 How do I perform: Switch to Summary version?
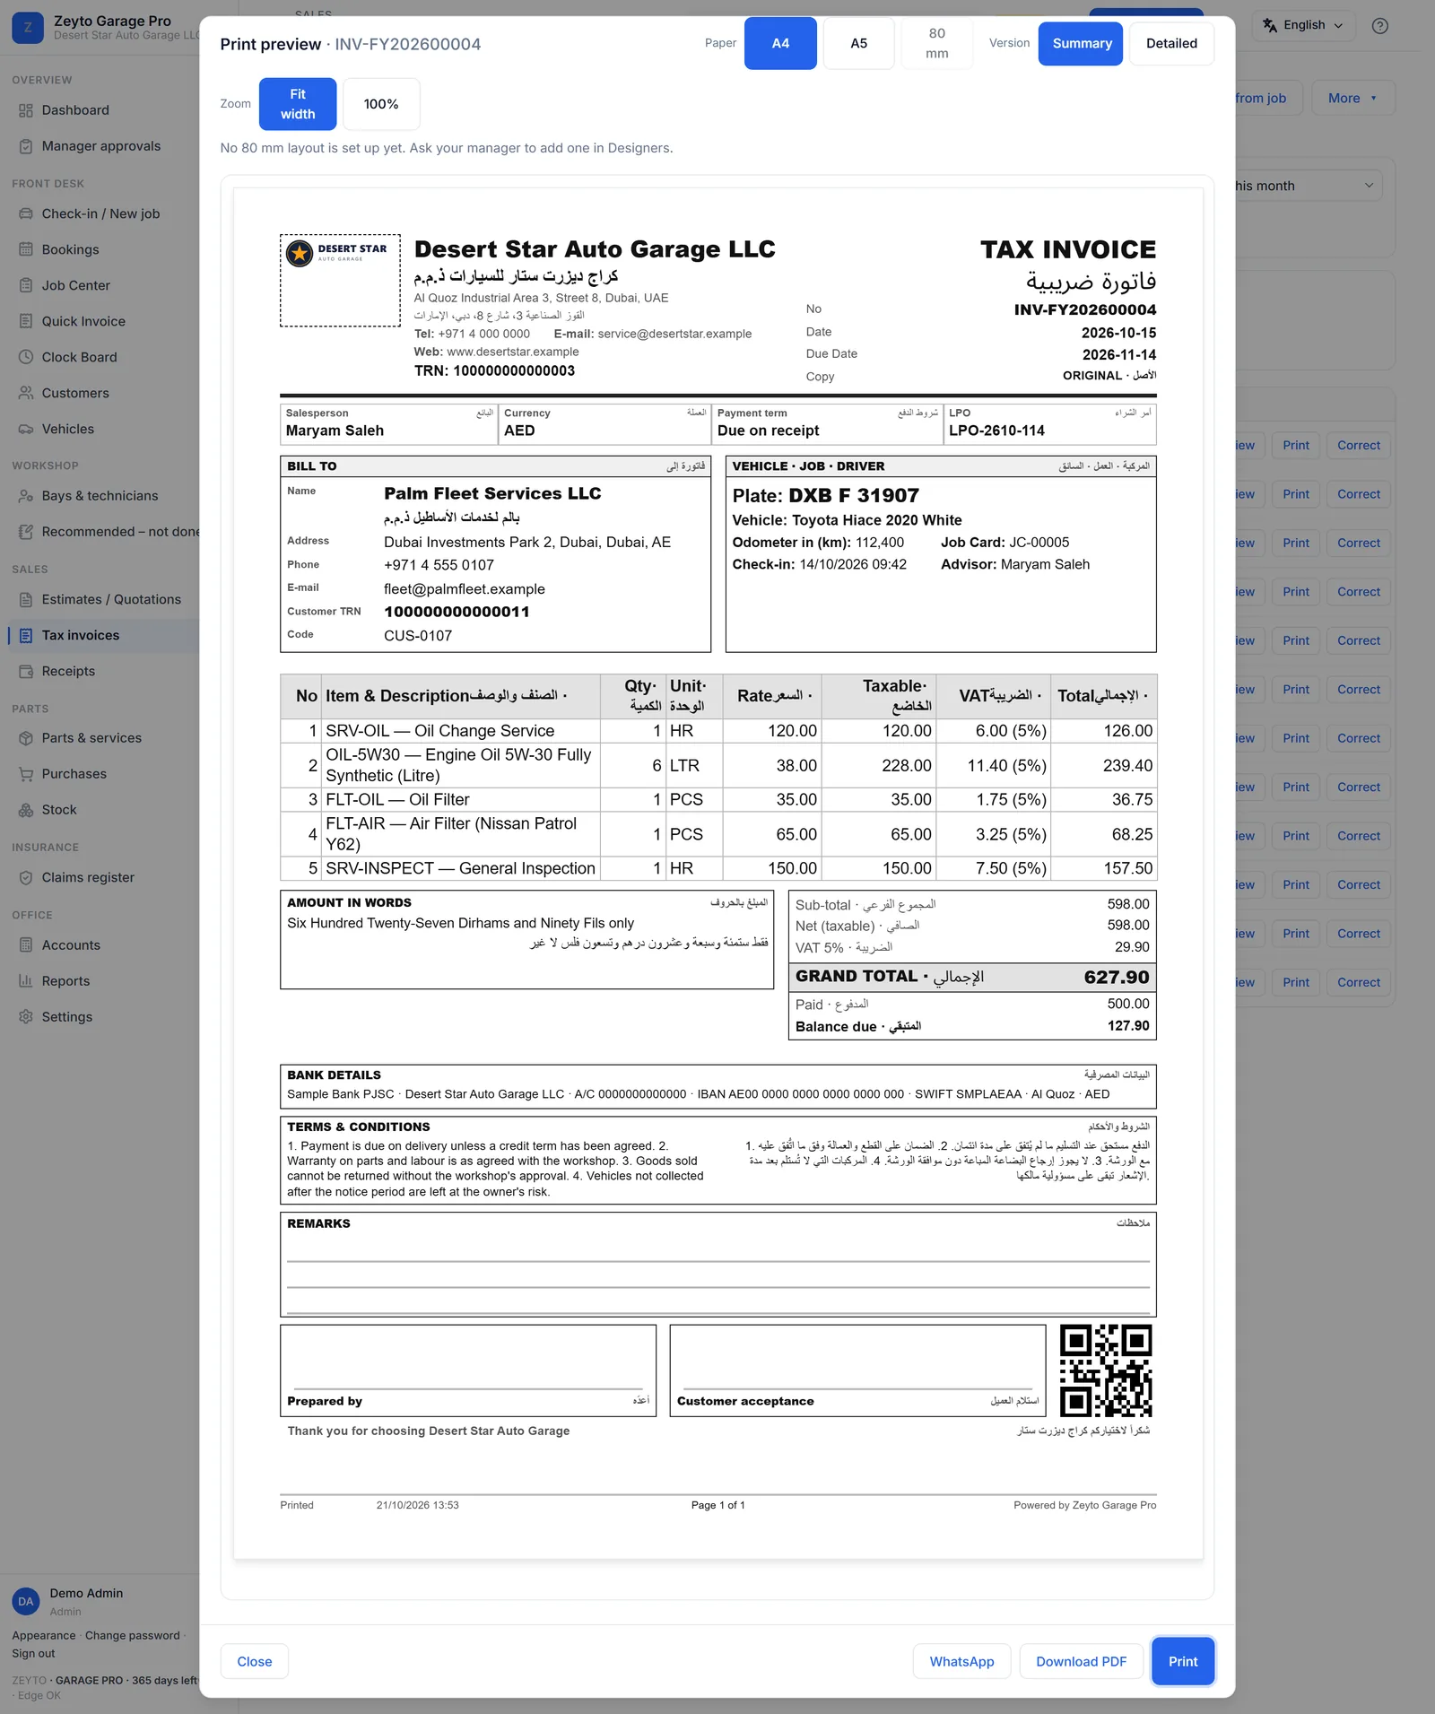(1082, 43)
